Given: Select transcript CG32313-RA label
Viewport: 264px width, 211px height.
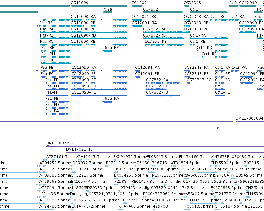Looking at the screenshot, I should pyautogui.click(x=196, y=17).
